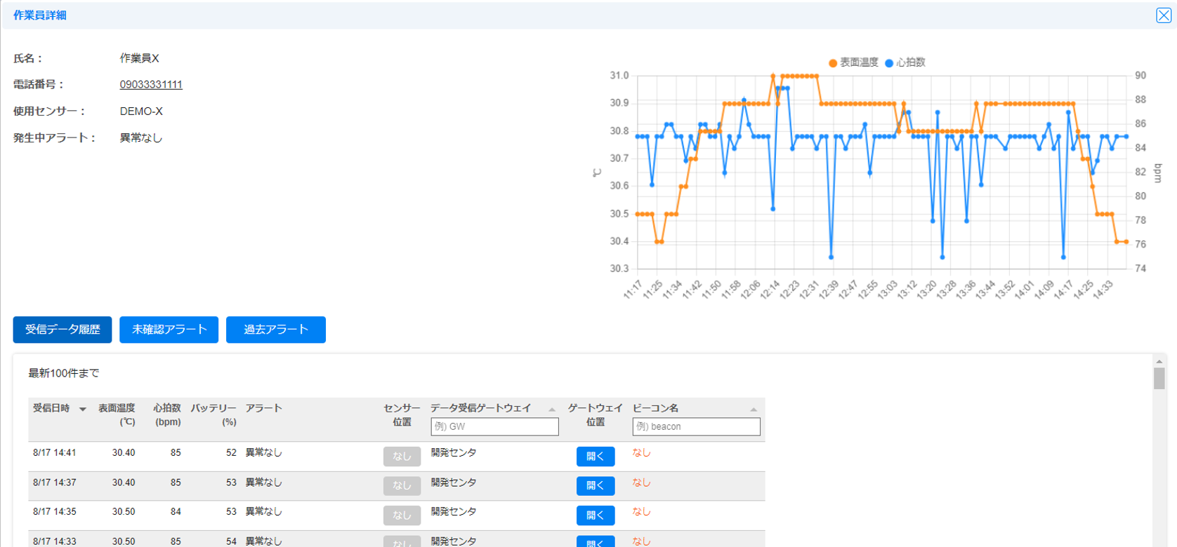Show 過去アラート tab

[276, 330]
